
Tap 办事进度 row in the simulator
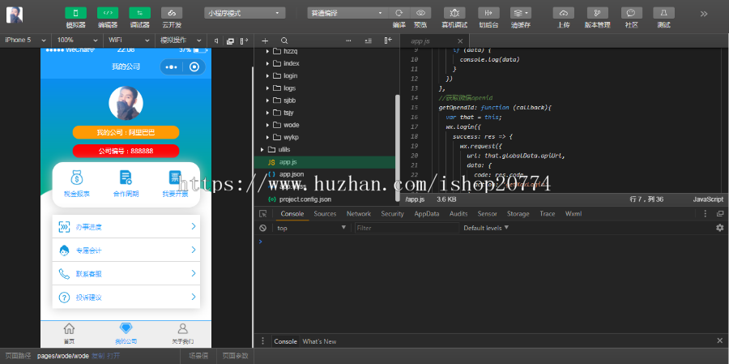click(x=126, y=227)
